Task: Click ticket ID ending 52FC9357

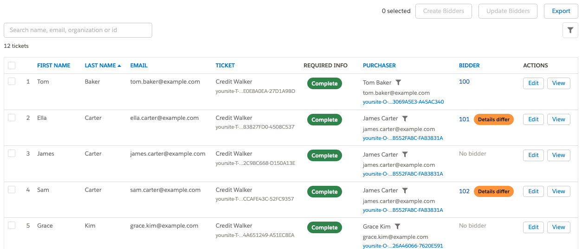Action: pyautogui.click(x=255, y=199)
